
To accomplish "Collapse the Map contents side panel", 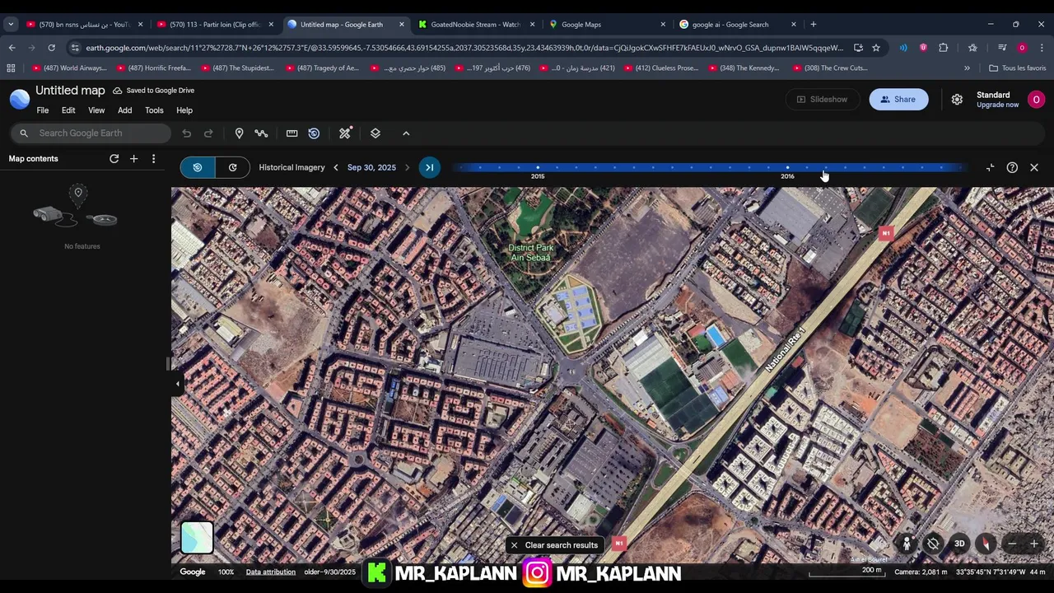I will (x=177, y=384).
